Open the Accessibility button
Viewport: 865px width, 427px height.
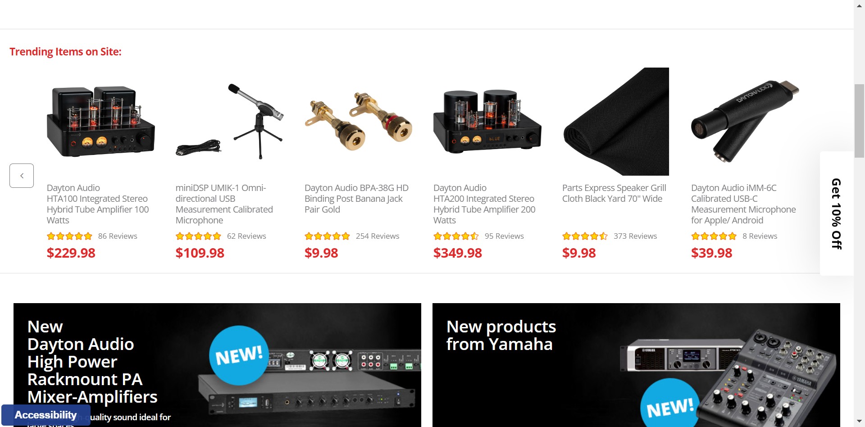point(46,415)
